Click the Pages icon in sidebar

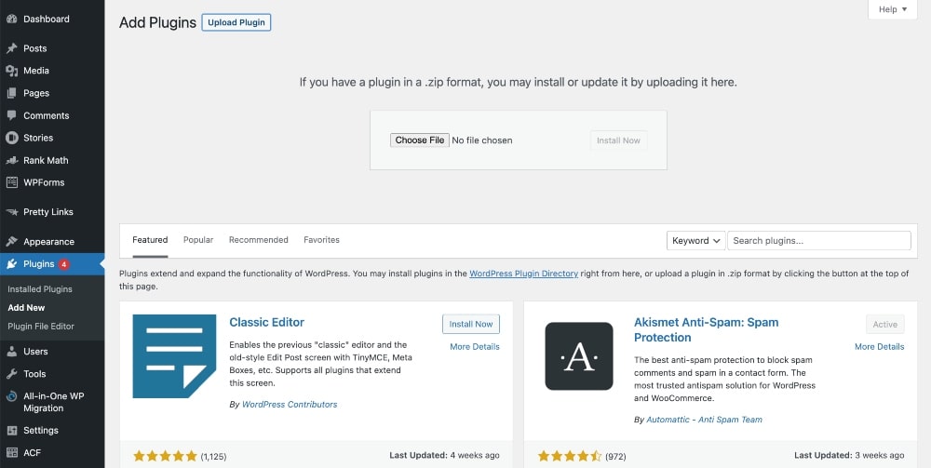tap(12, 93)
